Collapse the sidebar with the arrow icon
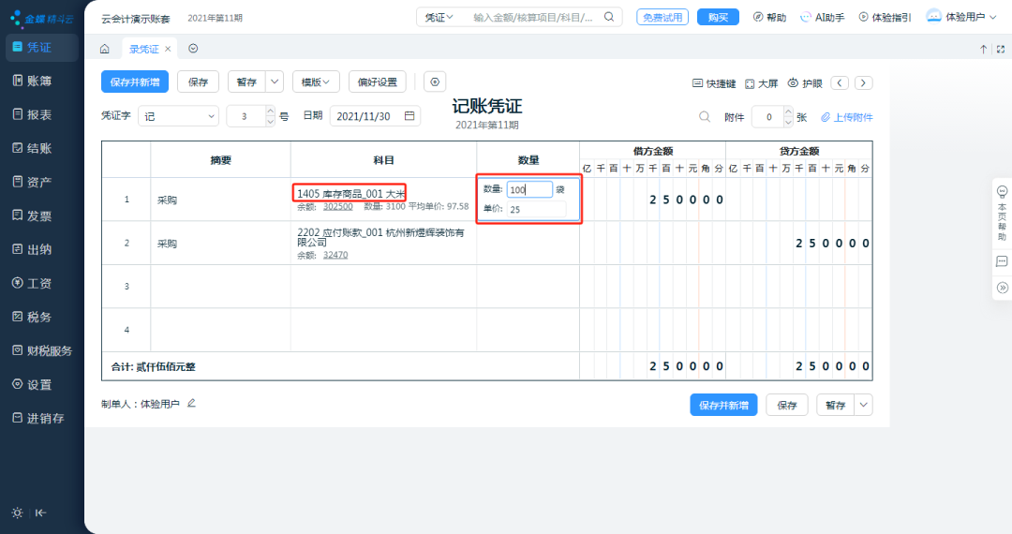The height and width of the screenshot is (534, 1012). (x=40, y=513)
